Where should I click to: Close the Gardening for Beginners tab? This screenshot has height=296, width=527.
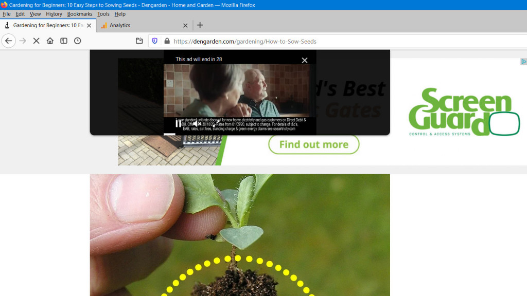pos(89,25)
